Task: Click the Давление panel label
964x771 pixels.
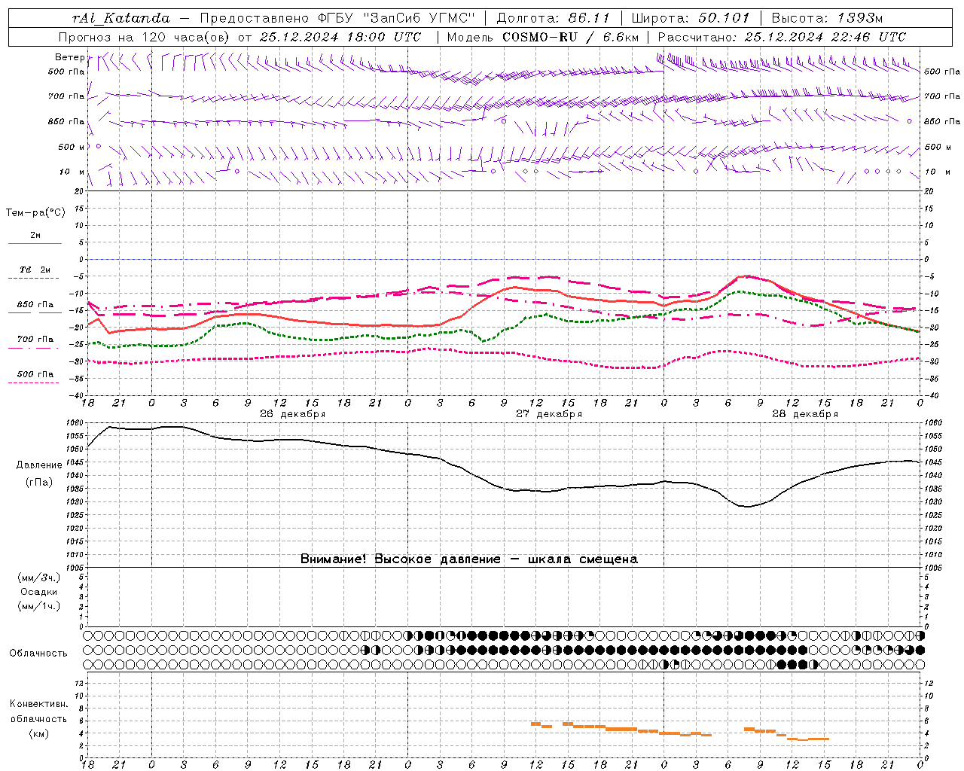Action: [x=39, y=465]
